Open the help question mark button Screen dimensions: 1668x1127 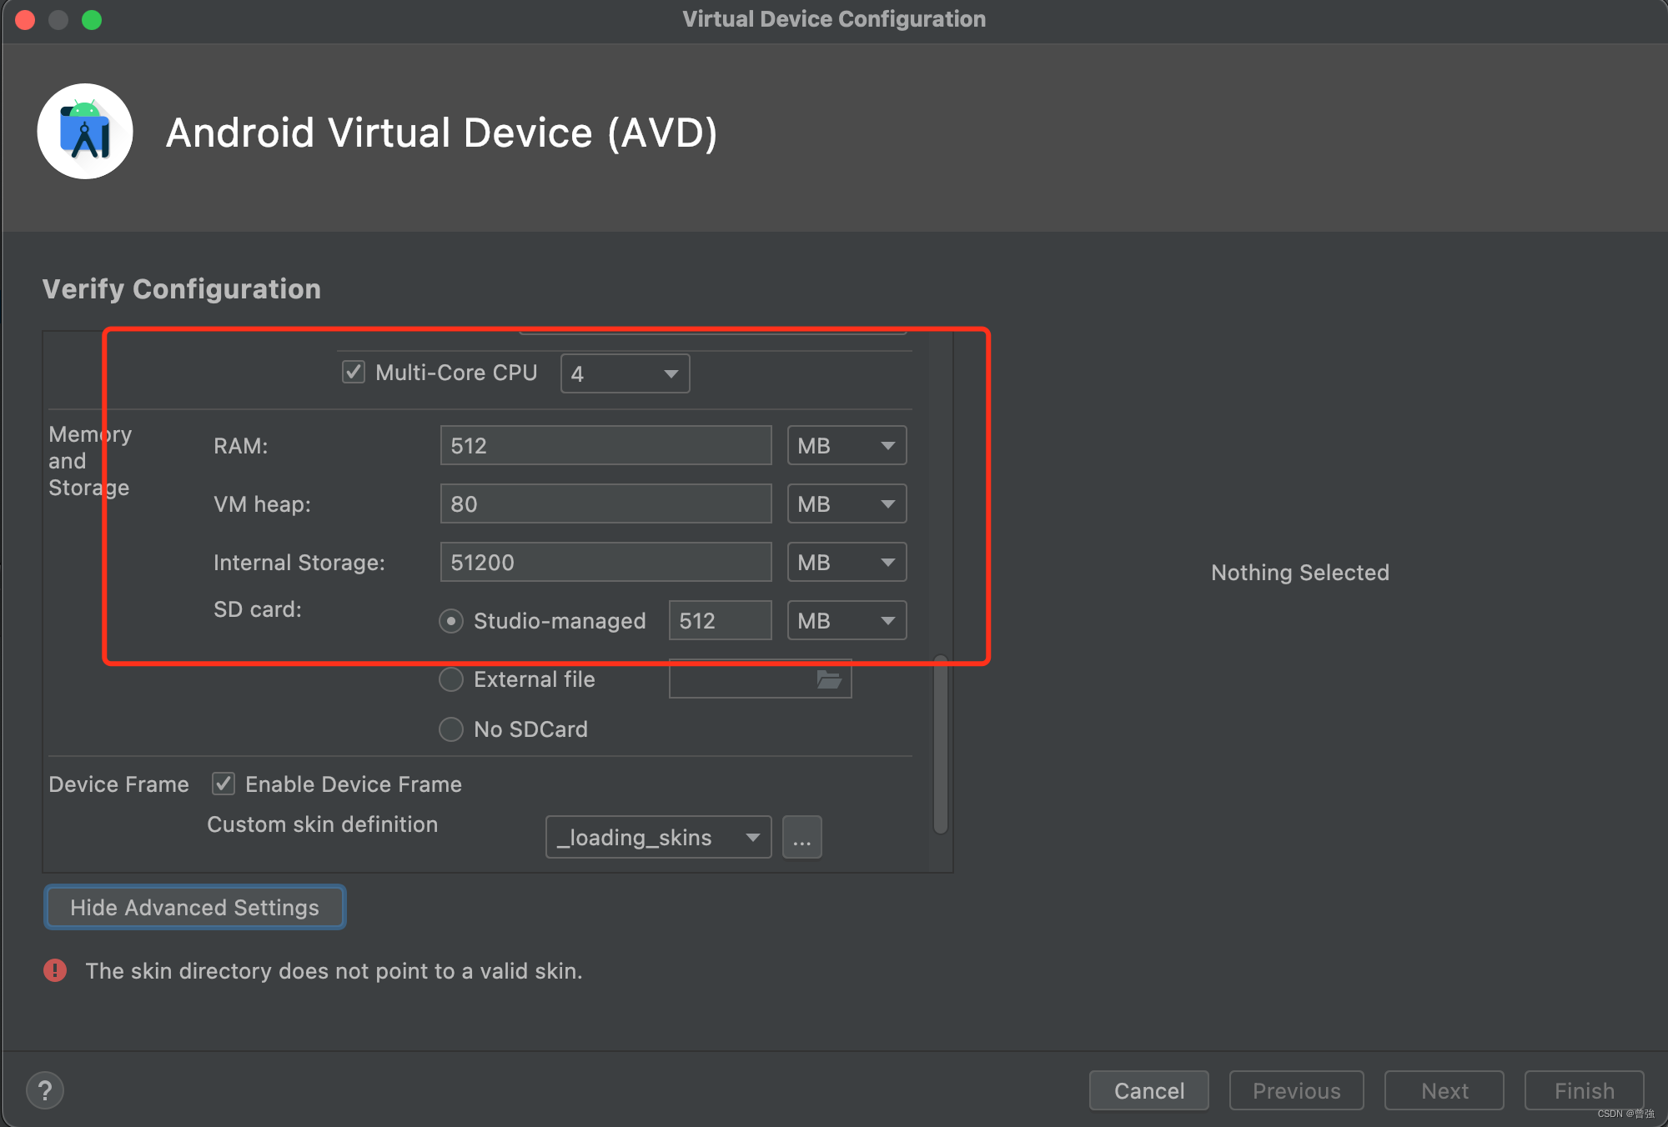coord(45,1090)
